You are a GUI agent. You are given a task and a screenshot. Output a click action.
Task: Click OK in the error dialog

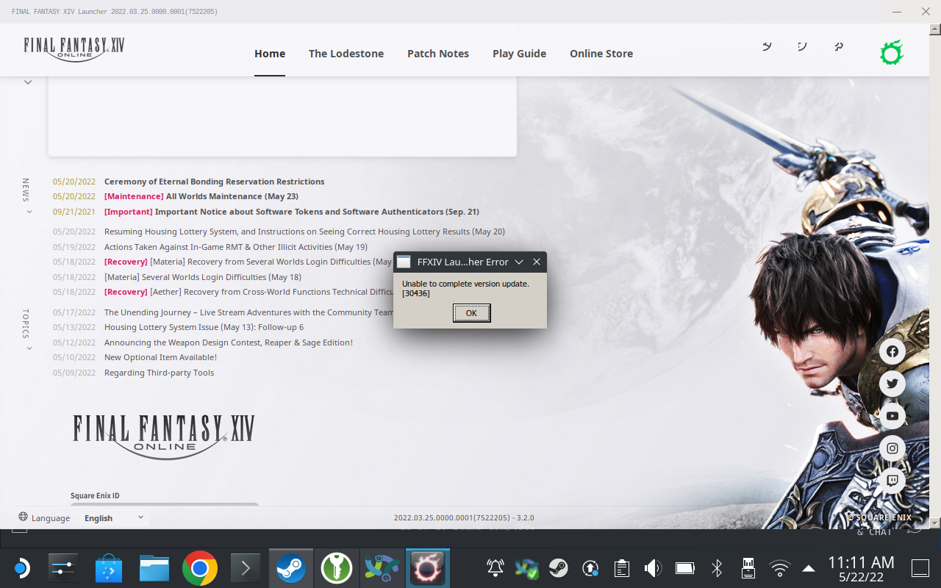point(471,313)
